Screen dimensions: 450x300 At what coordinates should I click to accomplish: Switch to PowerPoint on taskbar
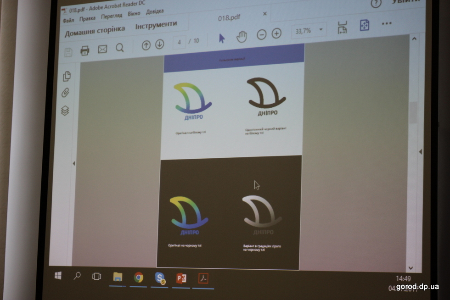(x=181, y=278)
